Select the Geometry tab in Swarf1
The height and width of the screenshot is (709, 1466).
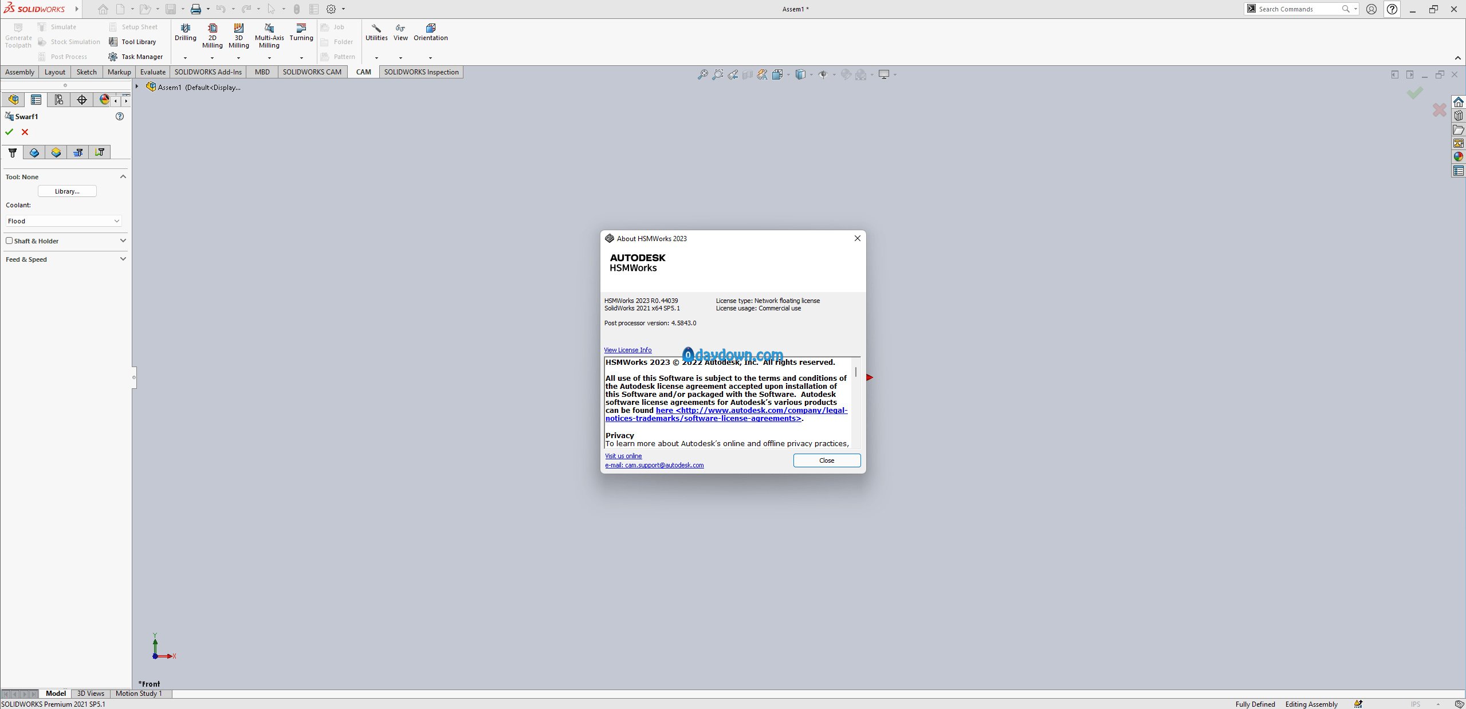click(34, 152)
